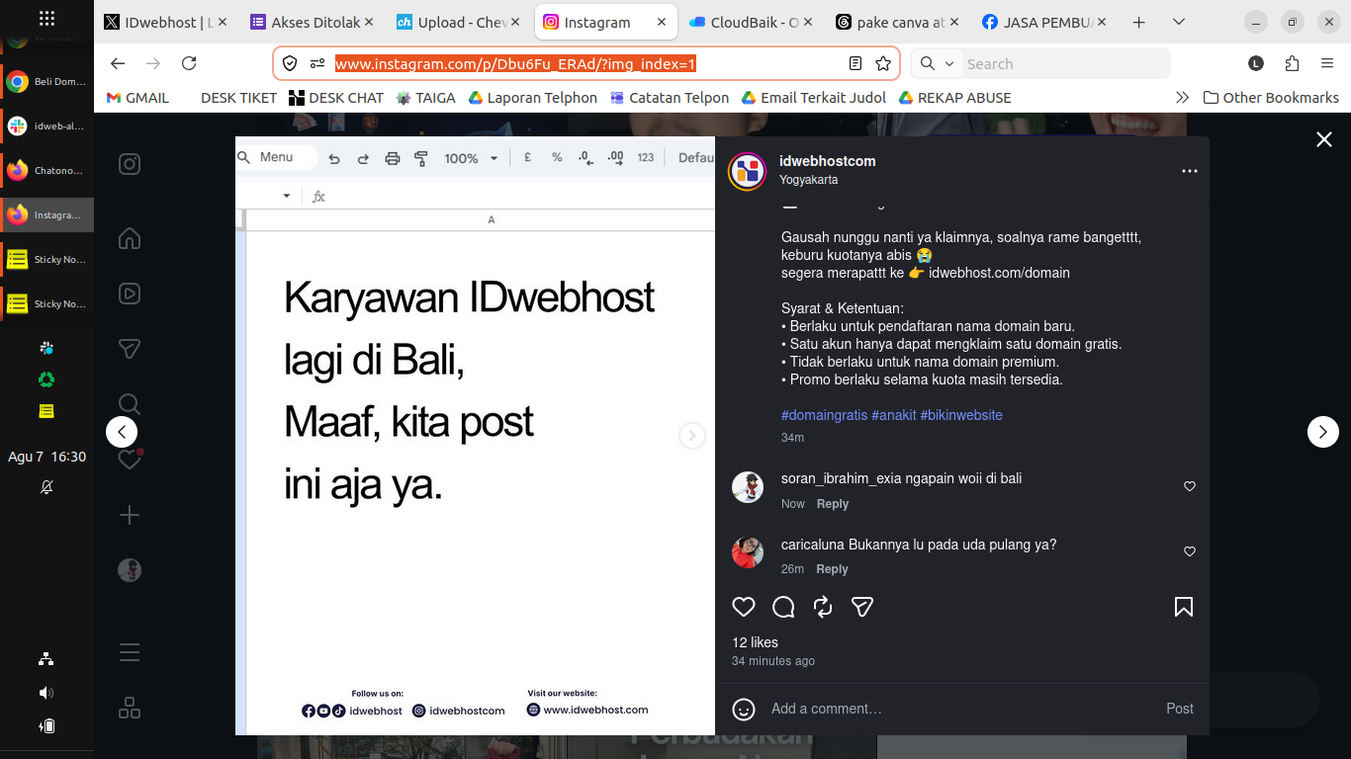This screenshot has width=1351, height=759.
Task: Open Instagram direct messages
Action: click(x=130, y=349)
